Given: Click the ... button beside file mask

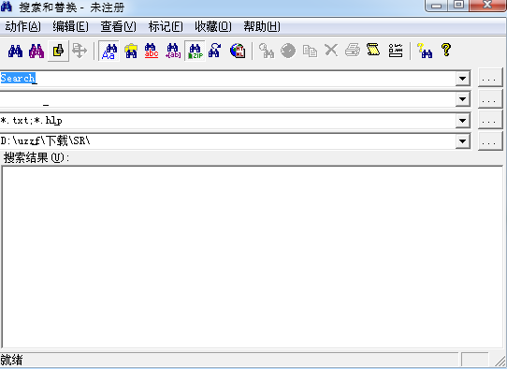Looking at the screenshot, I should point(490,120).
